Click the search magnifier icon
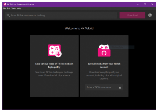The image size is (159, 112). (8, 15)
